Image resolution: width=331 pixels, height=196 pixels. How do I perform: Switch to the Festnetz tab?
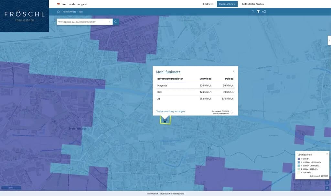[x=208, y=4]
